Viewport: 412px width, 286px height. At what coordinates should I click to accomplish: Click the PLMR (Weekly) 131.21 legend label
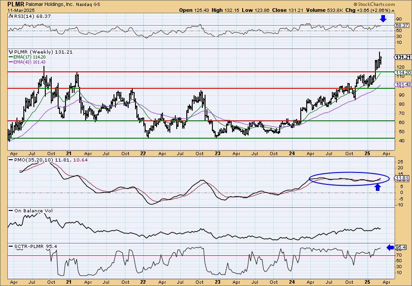43,52
